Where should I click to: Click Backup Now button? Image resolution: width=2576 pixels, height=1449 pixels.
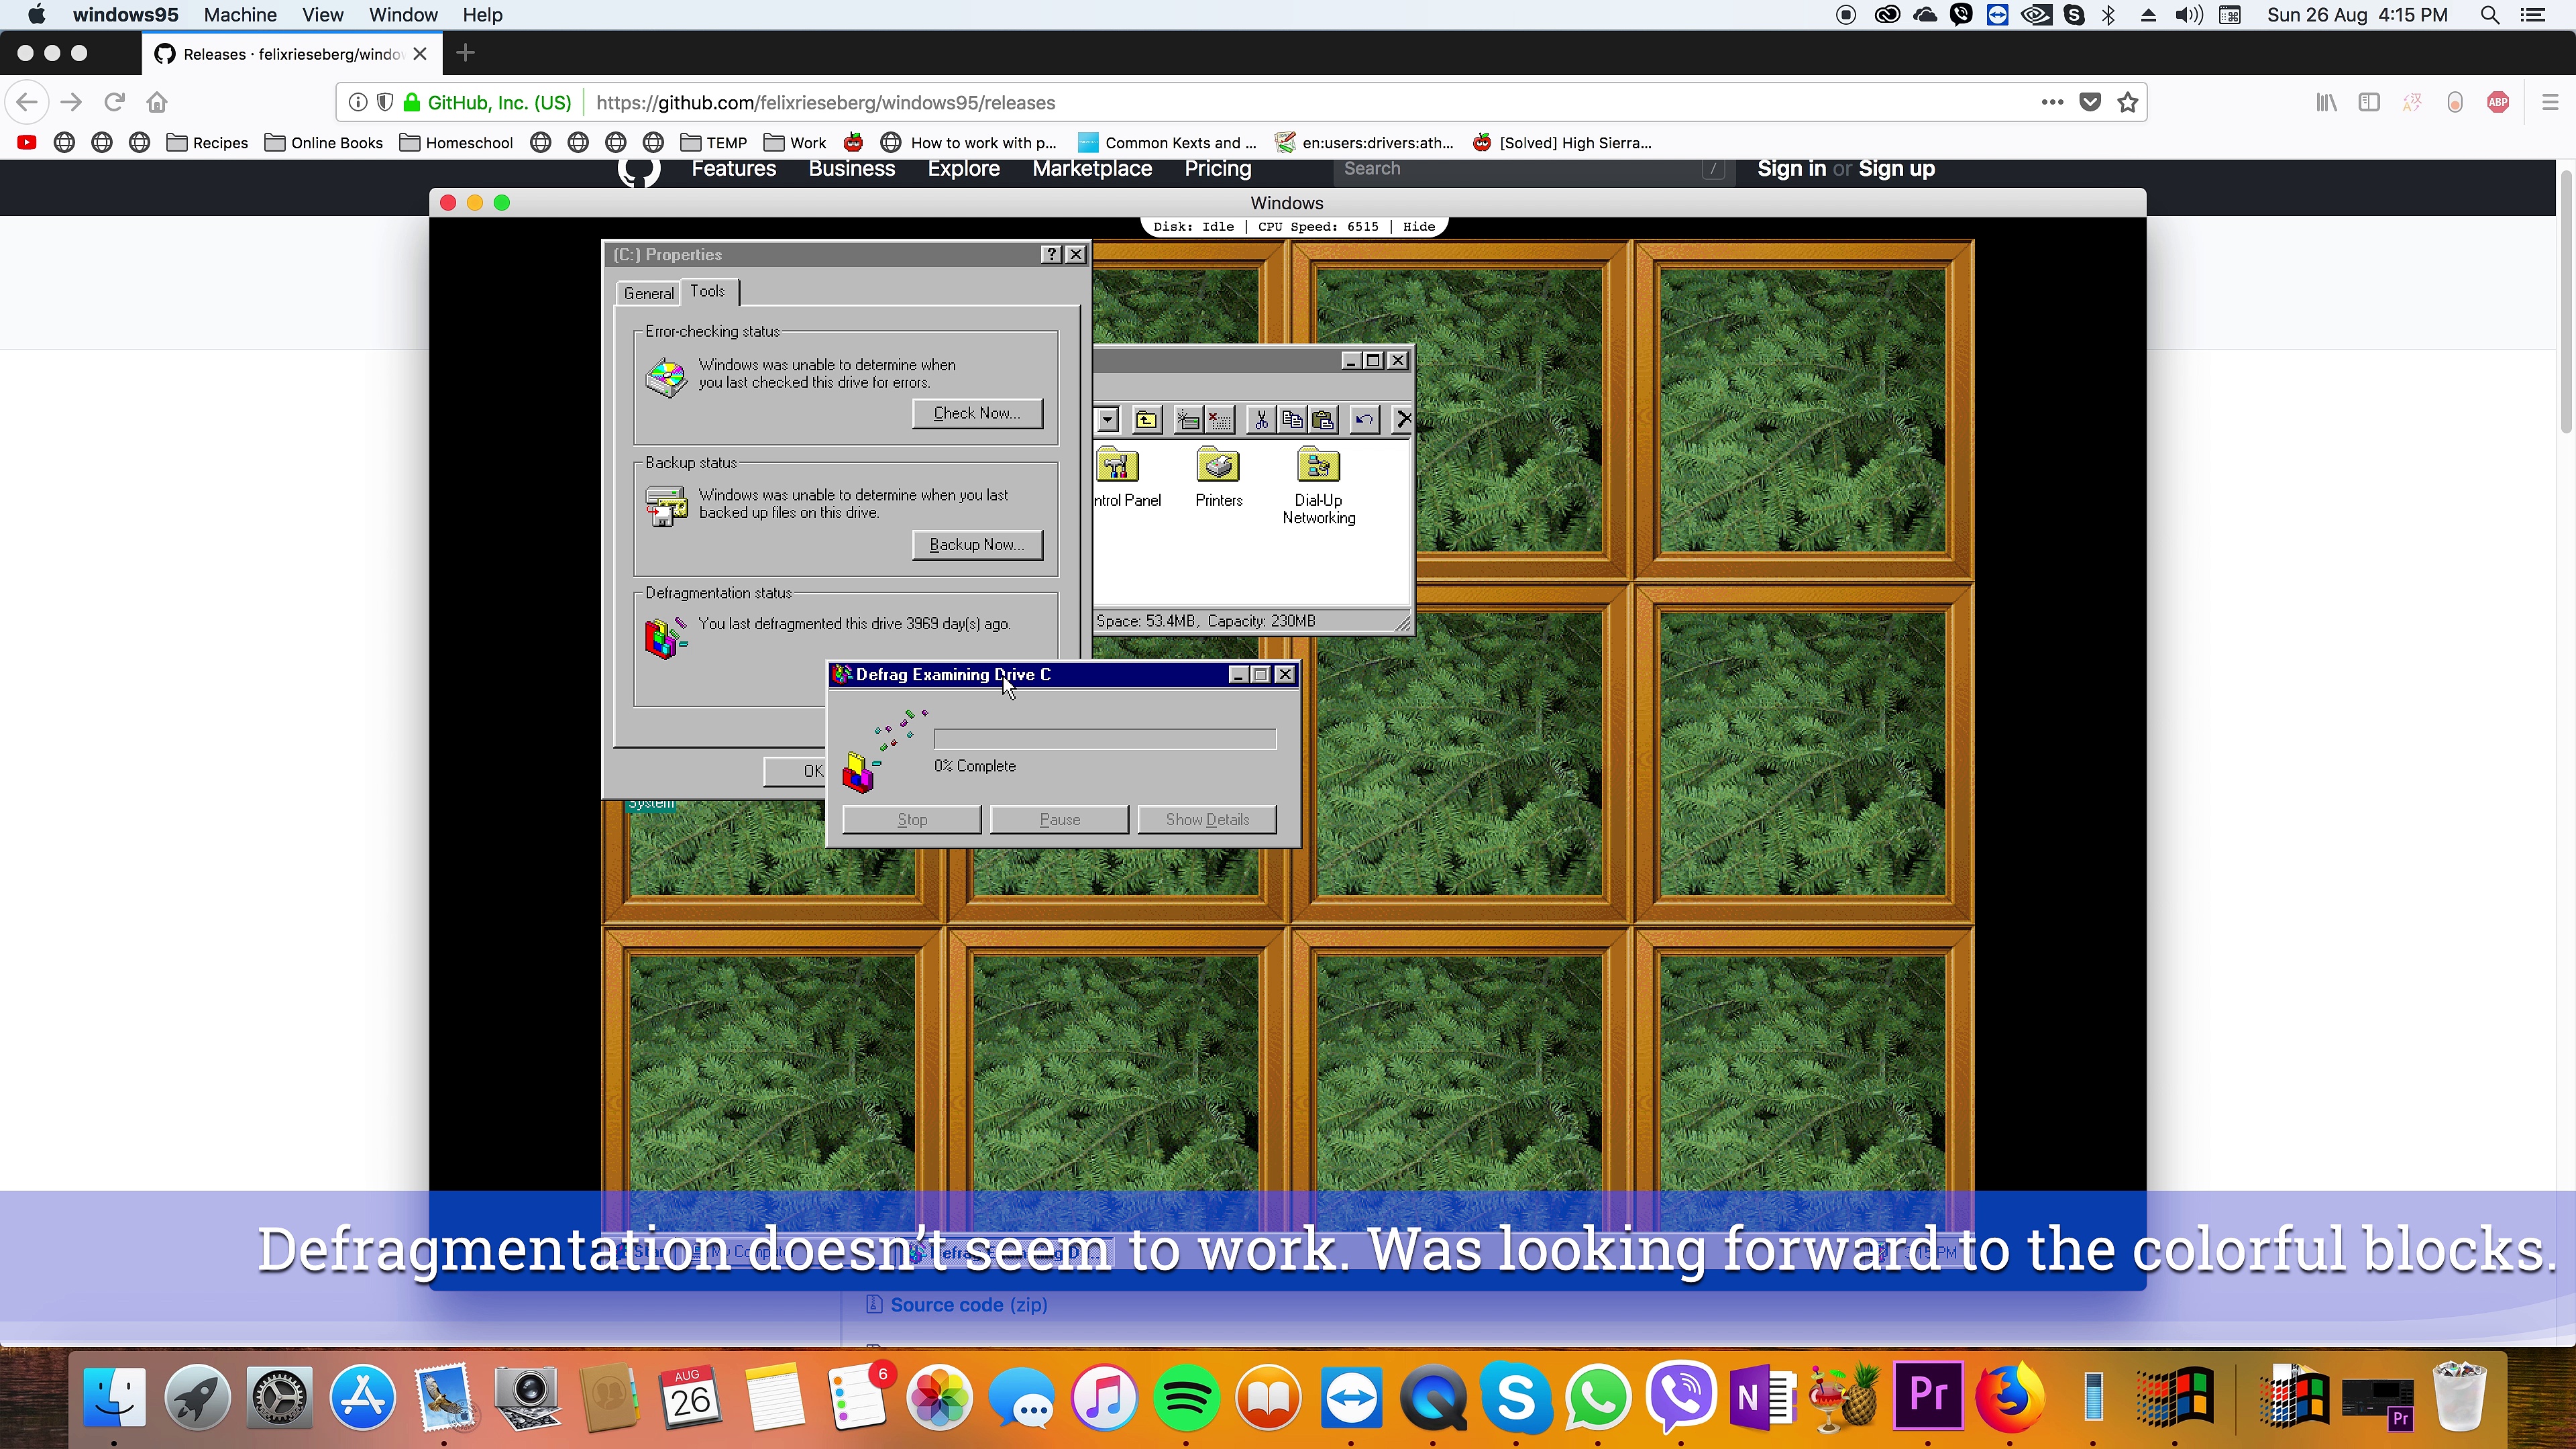977,544
